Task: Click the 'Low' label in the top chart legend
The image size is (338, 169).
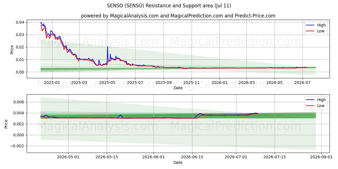Action: point(321,31)
